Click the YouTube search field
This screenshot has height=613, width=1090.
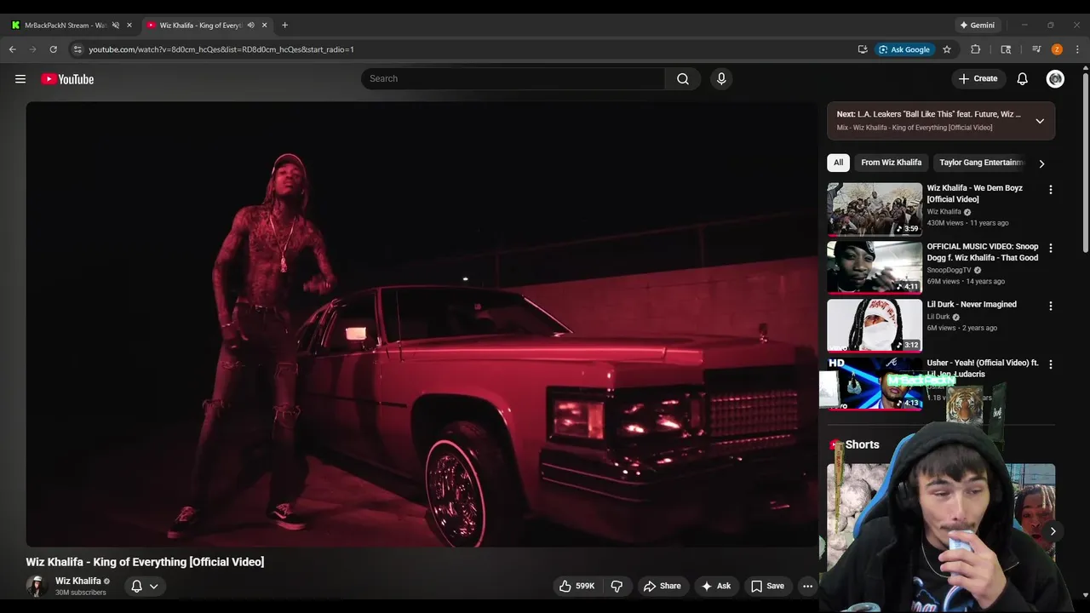click(x=513, y=78)
